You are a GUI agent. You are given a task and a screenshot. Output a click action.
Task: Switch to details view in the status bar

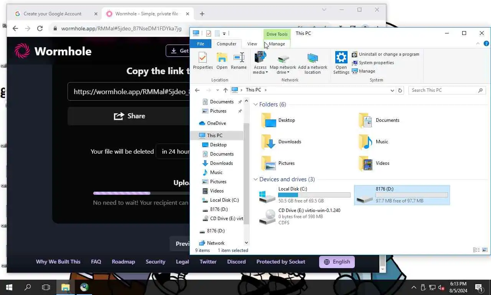[476, 250]
